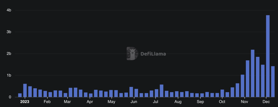Image resolution: width=278 pixels, height=107 pixels.
Task: Click the 2023 x-axis label
Action: [x=25, y=102]
